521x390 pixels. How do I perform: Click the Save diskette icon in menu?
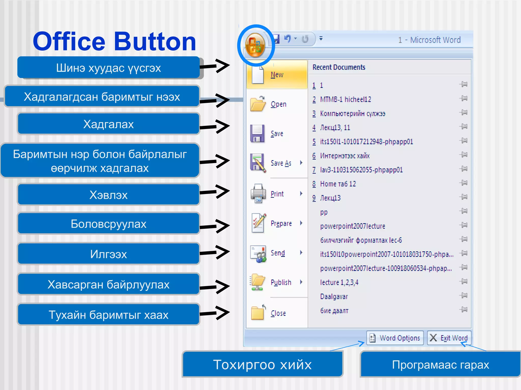[x=257, y=133]
